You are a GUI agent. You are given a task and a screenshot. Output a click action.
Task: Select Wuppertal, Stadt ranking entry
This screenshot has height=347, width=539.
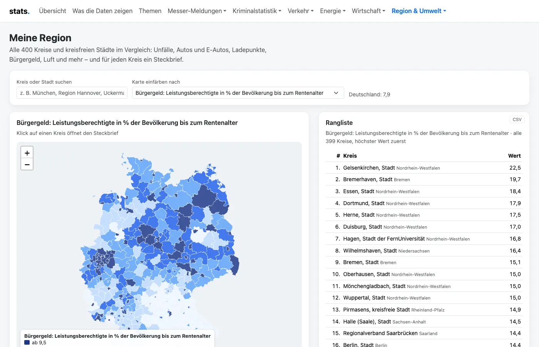[x=423, y=298]
